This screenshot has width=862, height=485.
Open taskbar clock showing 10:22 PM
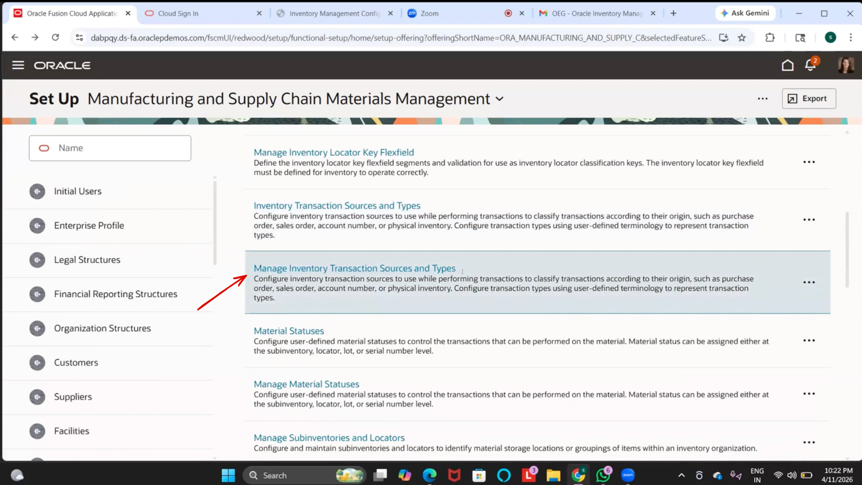pyautogui.click(x=838, y=475)
